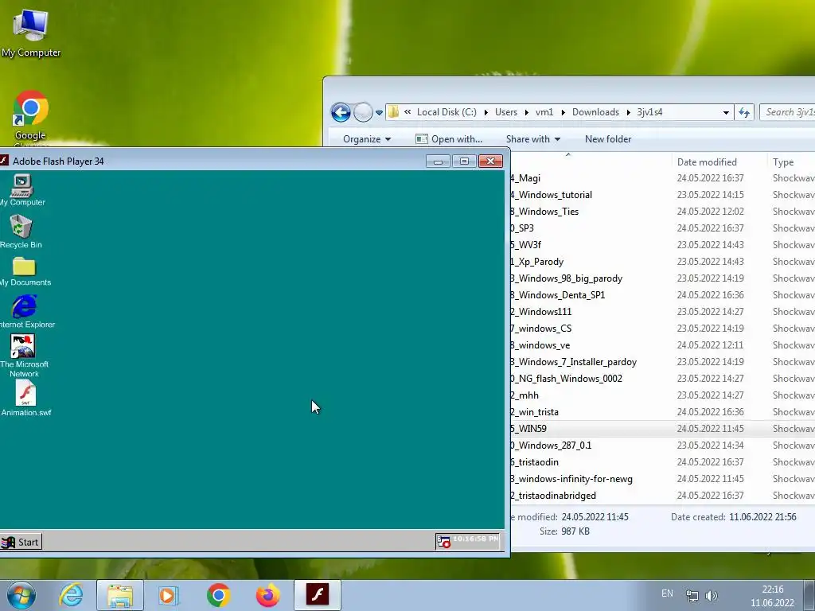Expand address bar history dropdown
This screenshot has height=611, width=815.
pos(726,112)
